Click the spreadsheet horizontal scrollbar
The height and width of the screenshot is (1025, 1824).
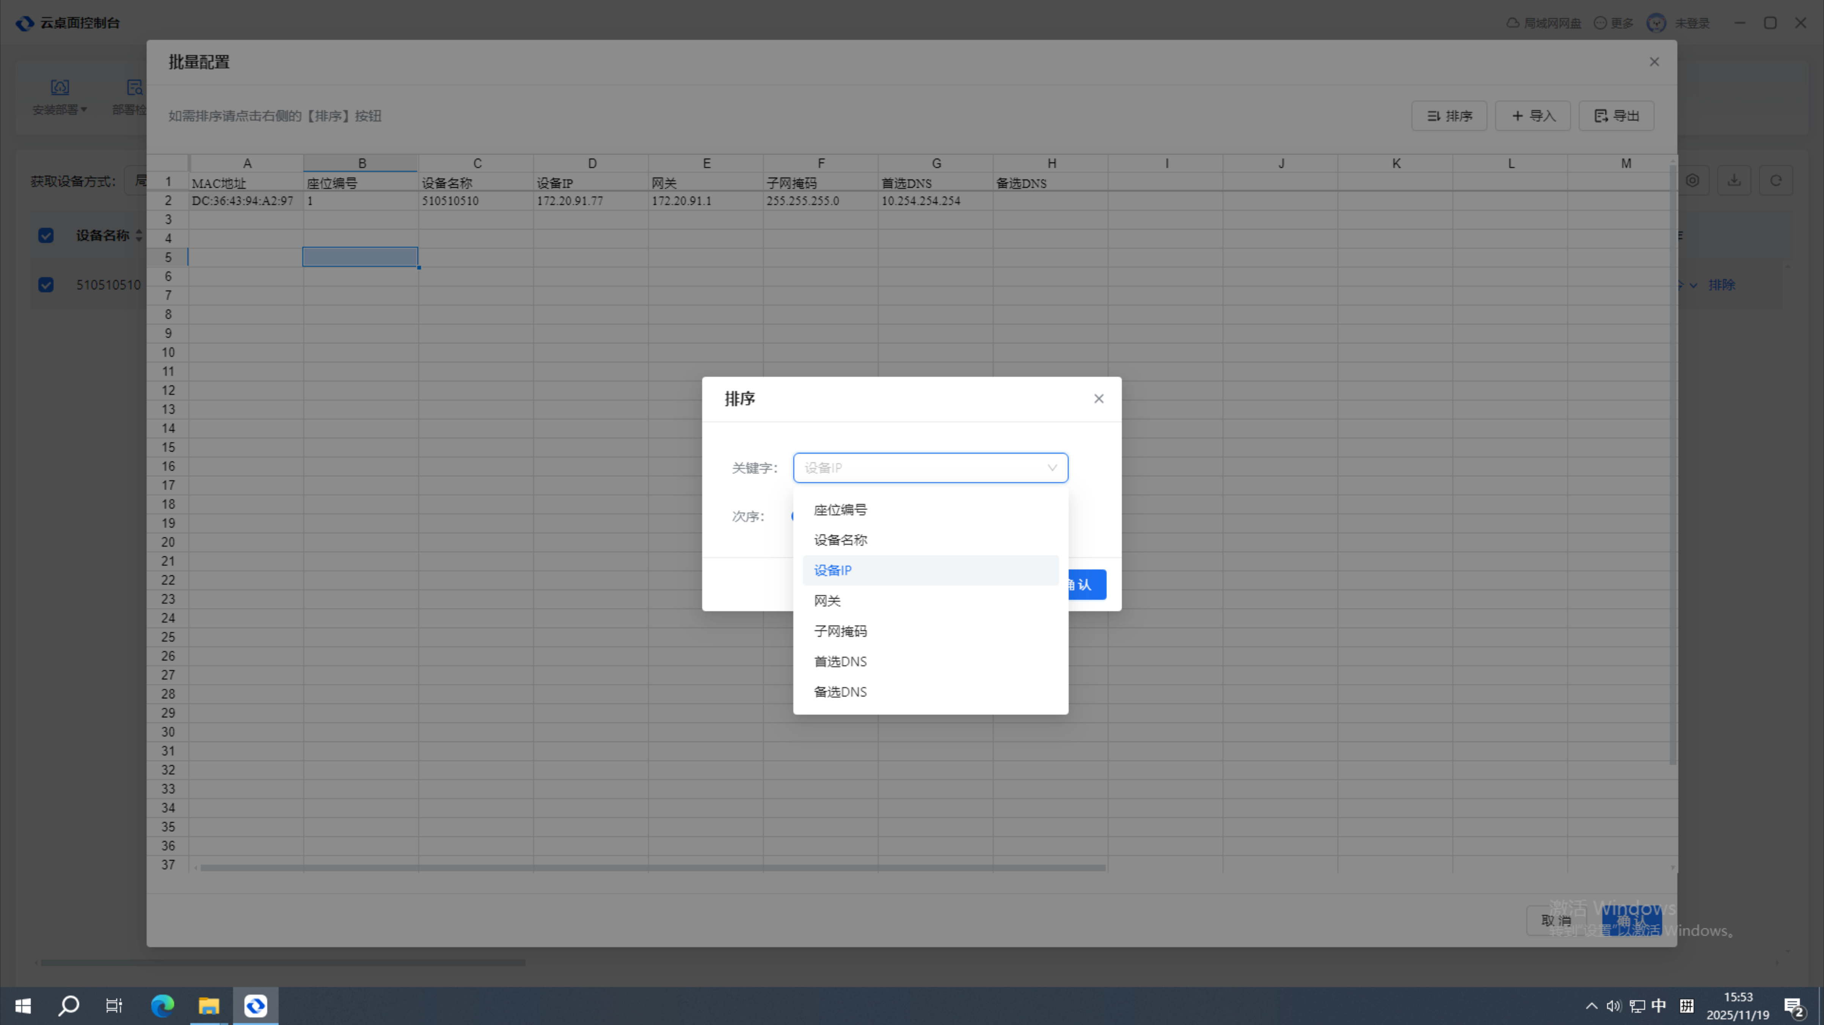[651, 868]
